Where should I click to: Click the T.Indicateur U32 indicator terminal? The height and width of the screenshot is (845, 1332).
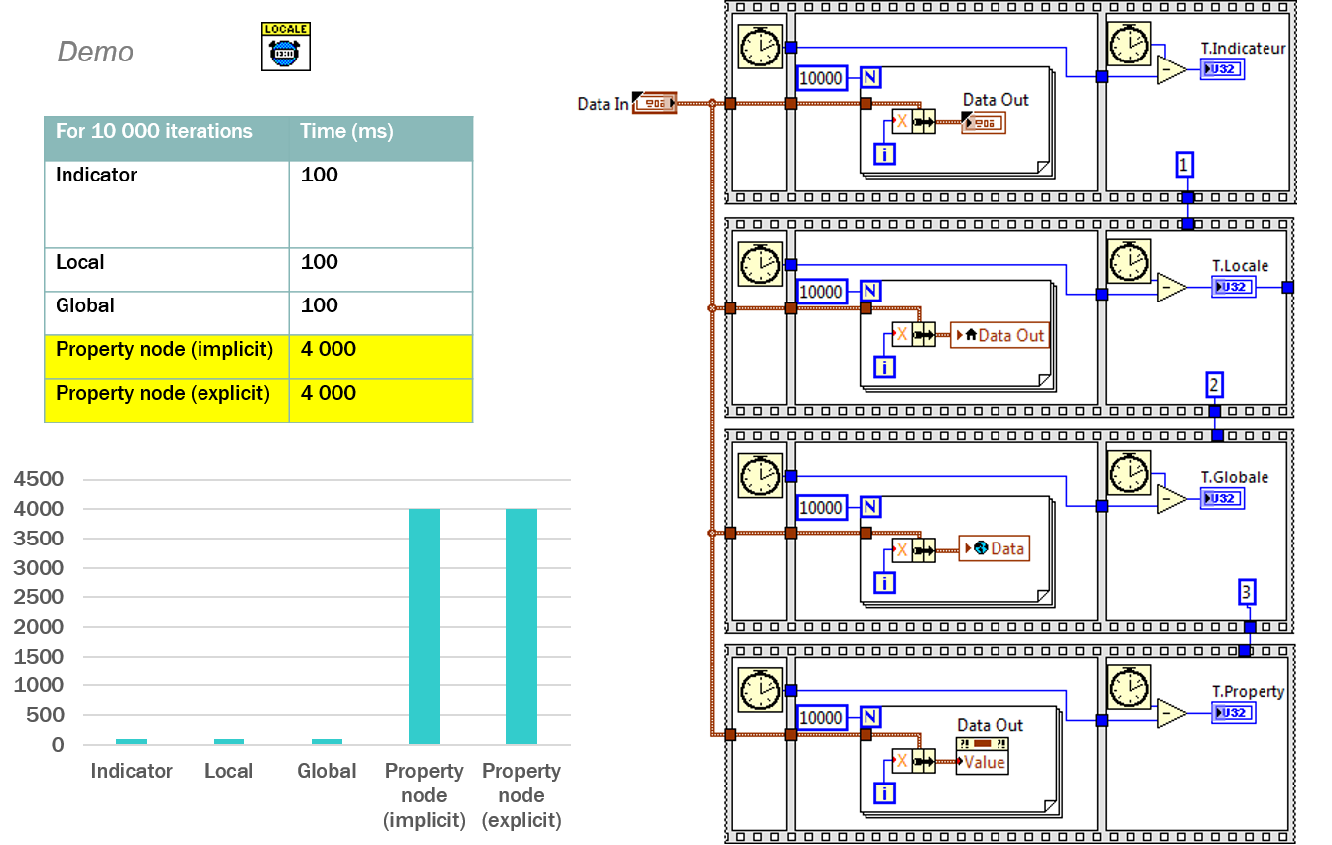(1223, 69)
